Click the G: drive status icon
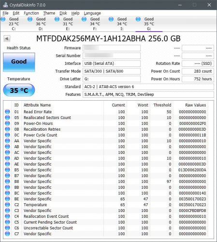The height and width of the screenshot is (242, 217). (138, 19)
